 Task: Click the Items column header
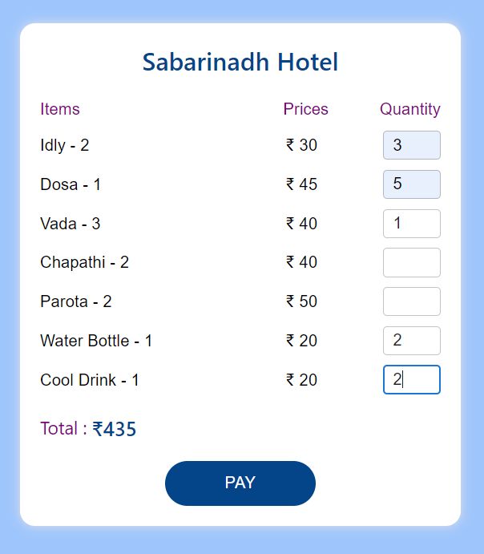click(x=60, y=109)
